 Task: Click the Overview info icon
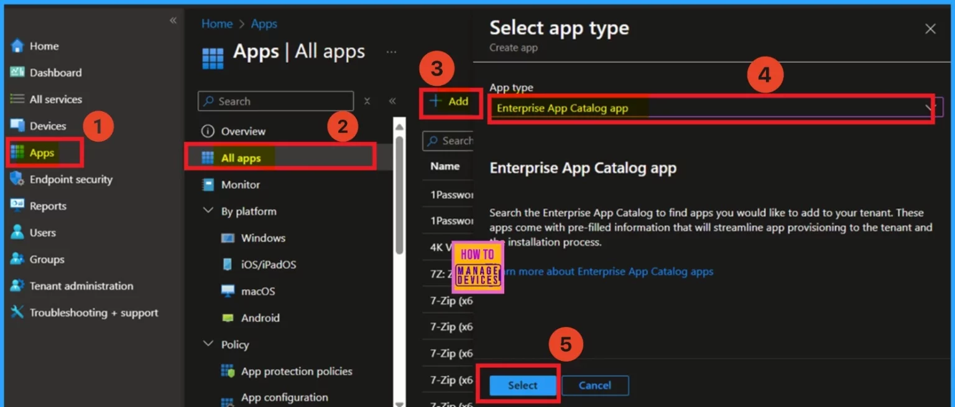207,131
